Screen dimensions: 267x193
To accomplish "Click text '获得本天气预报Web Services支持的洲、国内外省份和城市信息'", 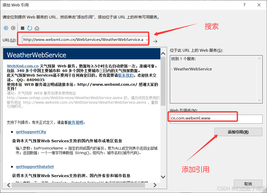I will pos(71,176).
